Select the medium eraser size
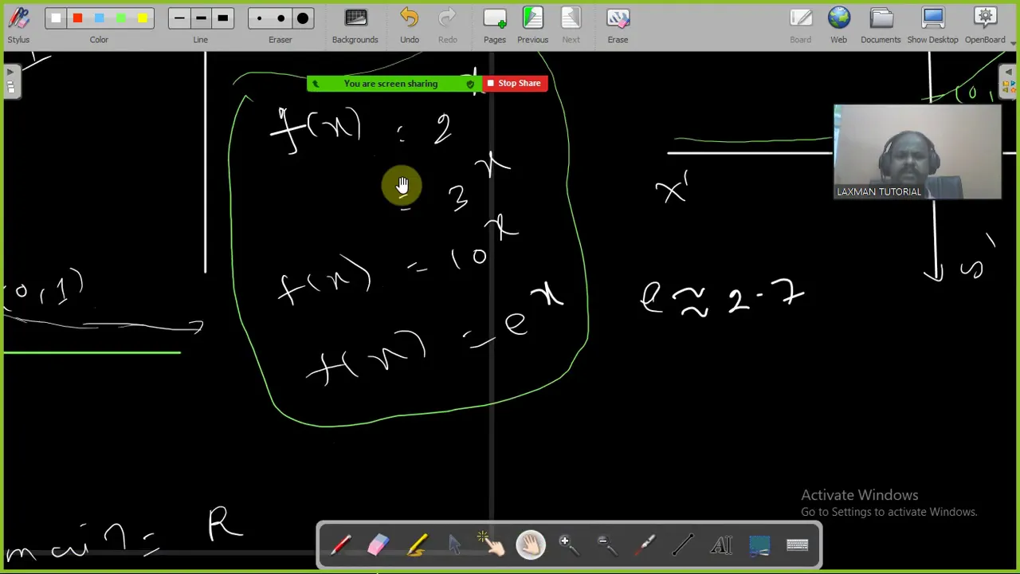The image size is (1020, 574). coord(280,18)
